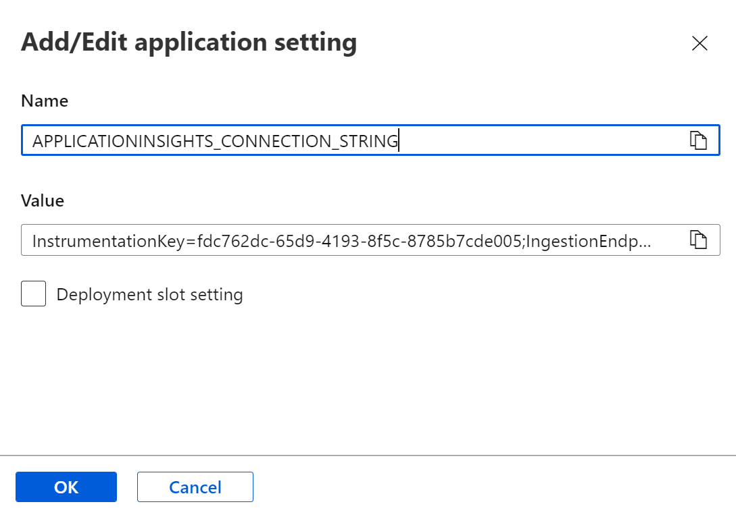The width and height of the screenshot is (736, 523).
Task: Confirm the setting with OK
Action: (66, 487)
